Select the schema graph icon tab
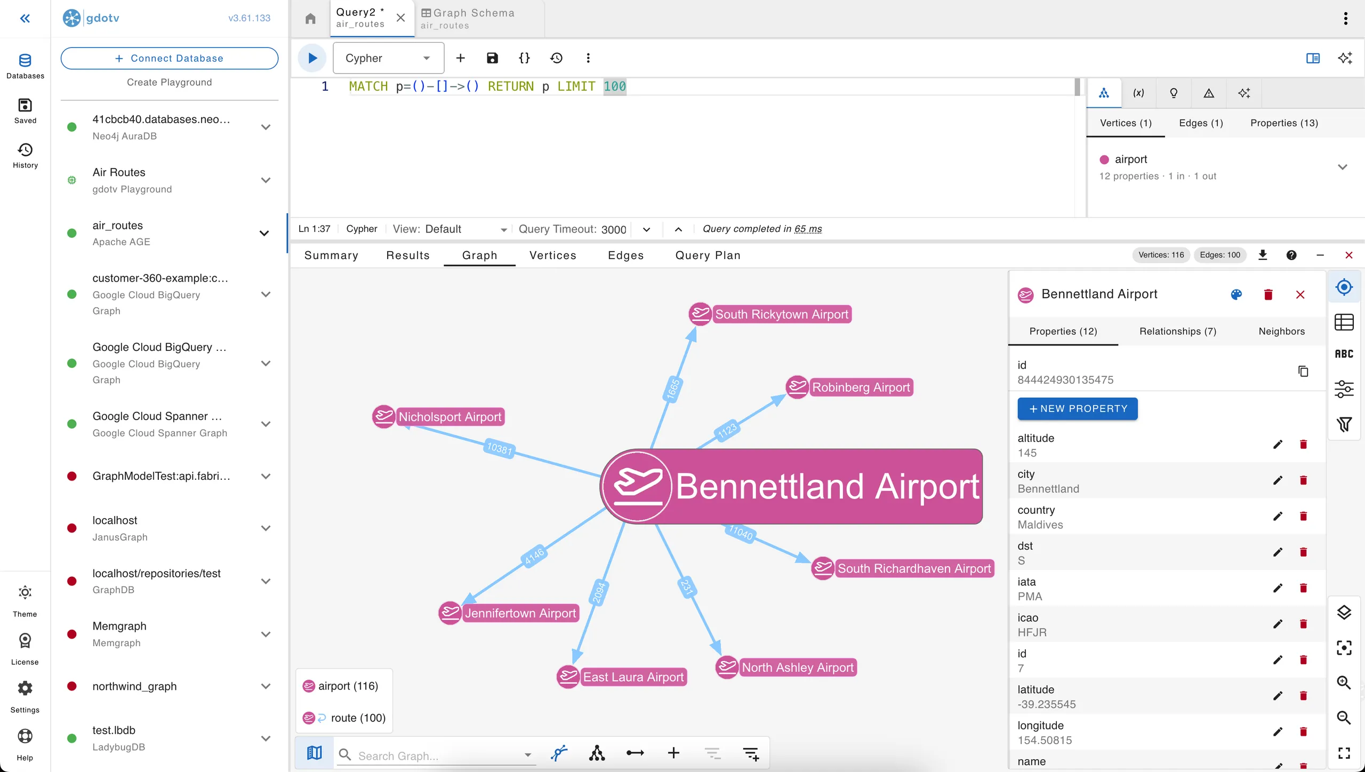Screen dimensions: 1365x772 click(1104, 93)
